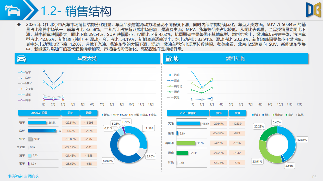
Task: Click 货车 entry in line chart legend
Action: click(x=24, y=95)
